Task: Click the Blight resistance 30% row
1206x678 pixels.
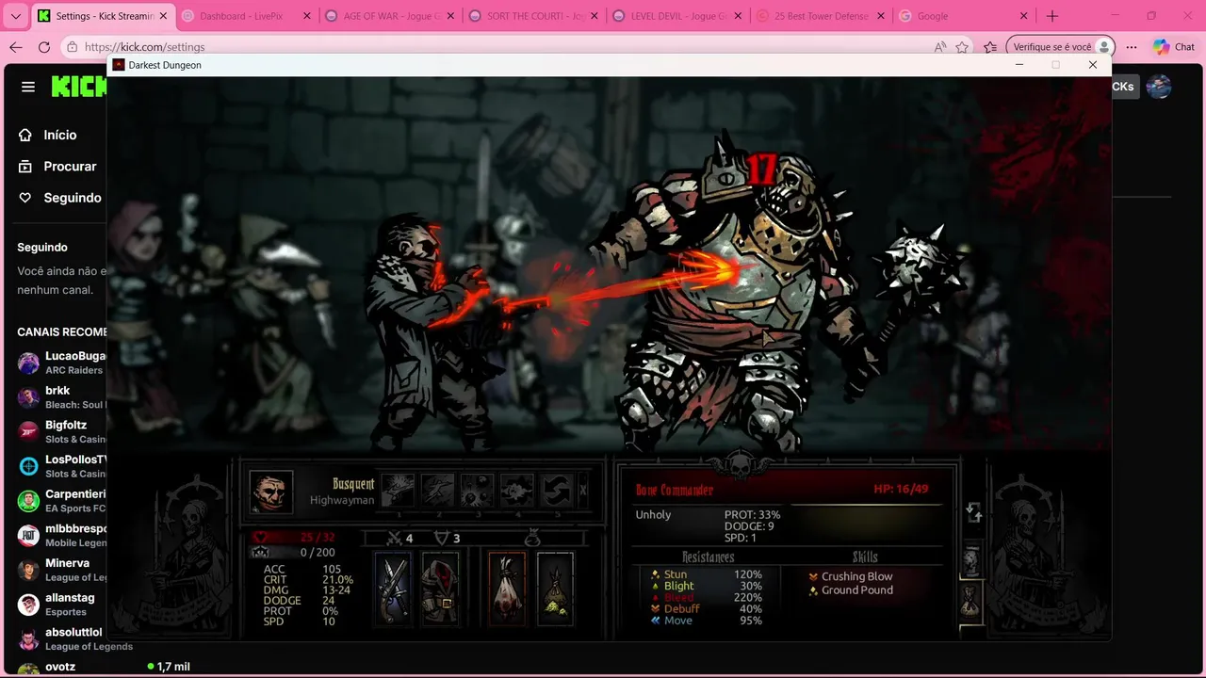Action: click(x=706, y=586)
